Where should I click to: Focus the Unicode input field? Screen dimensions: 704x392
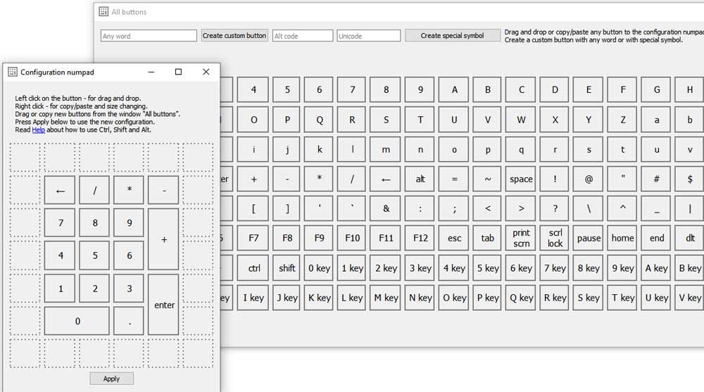(369, 36)
